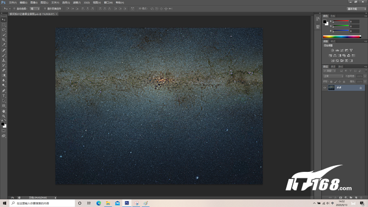The width and height of the screenshot is (368, 207).
Task: Select the Move tool in toolbox
Action: (x=3, y=20)
